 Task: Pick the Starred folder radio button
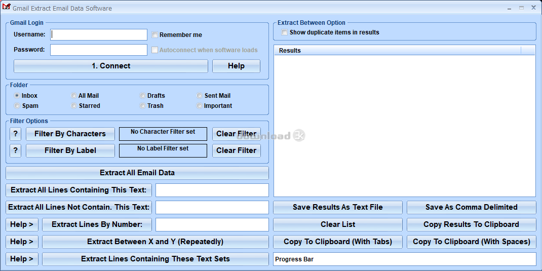(73, 106)
